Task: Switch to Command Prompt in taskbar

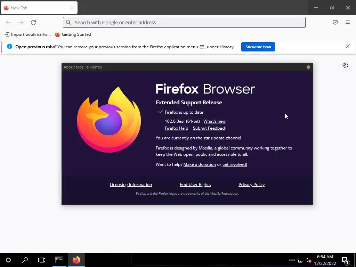Action: tap(59, 260)
